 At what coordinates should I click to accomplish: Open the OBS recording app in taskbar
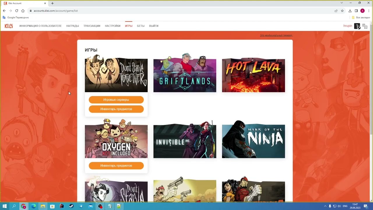pyautogui.click(x=100, y=206)
